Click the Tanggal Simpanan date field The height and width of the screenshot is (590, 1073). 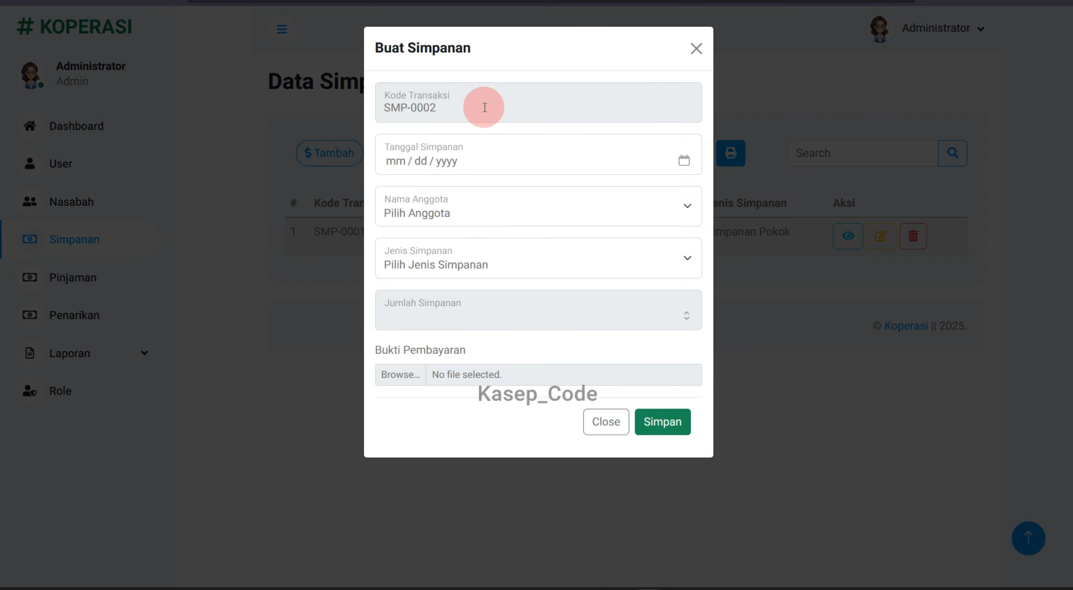[538, 154]
